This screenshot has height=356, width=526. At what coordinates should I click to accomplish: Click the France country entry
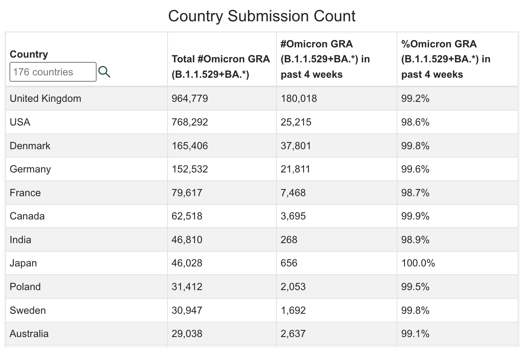point(25,193)
